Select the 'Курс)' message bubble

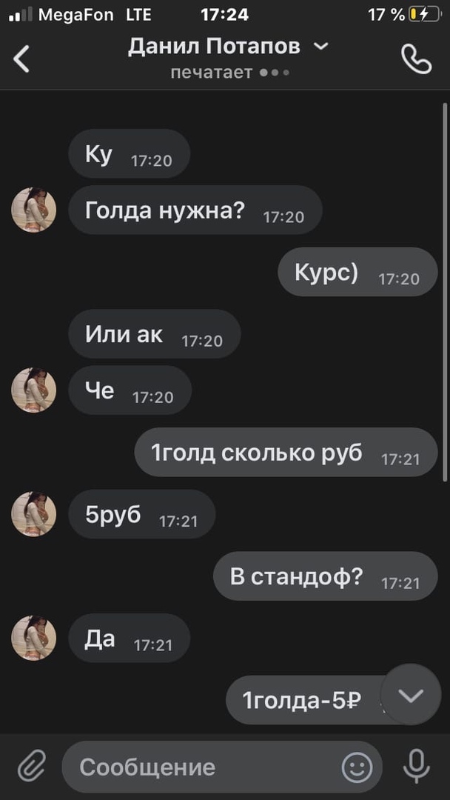tap(357, 272)
